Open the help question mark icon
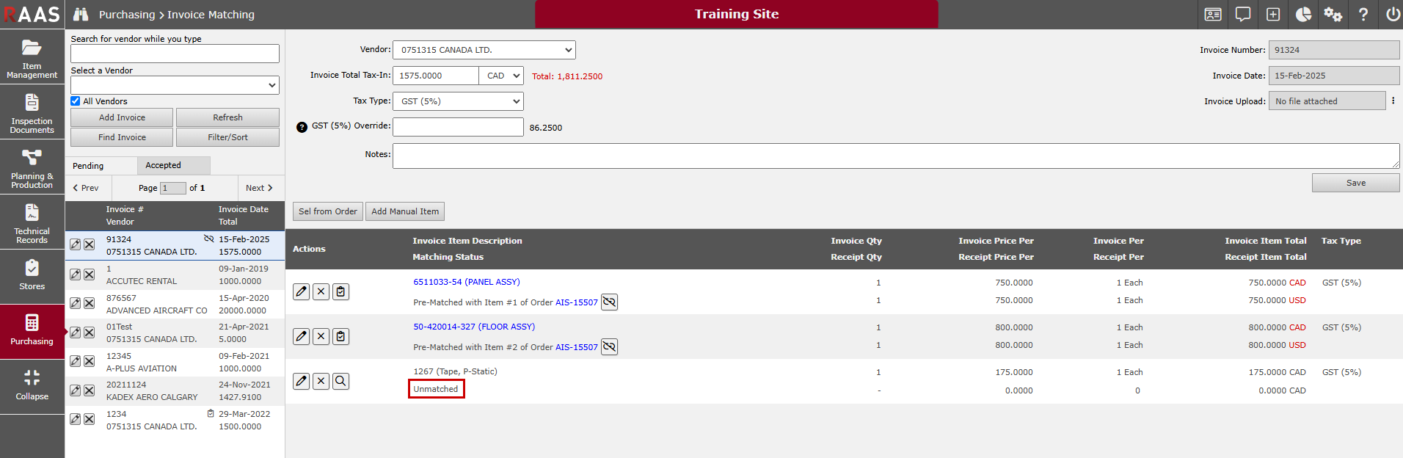1403x458 pixels. (1363, 15)
